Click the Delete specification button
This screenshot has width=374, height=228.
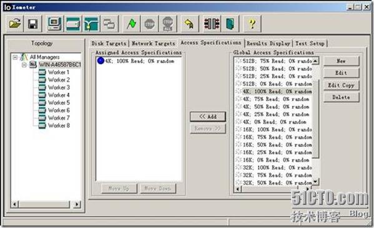click(x=341, y=97)
